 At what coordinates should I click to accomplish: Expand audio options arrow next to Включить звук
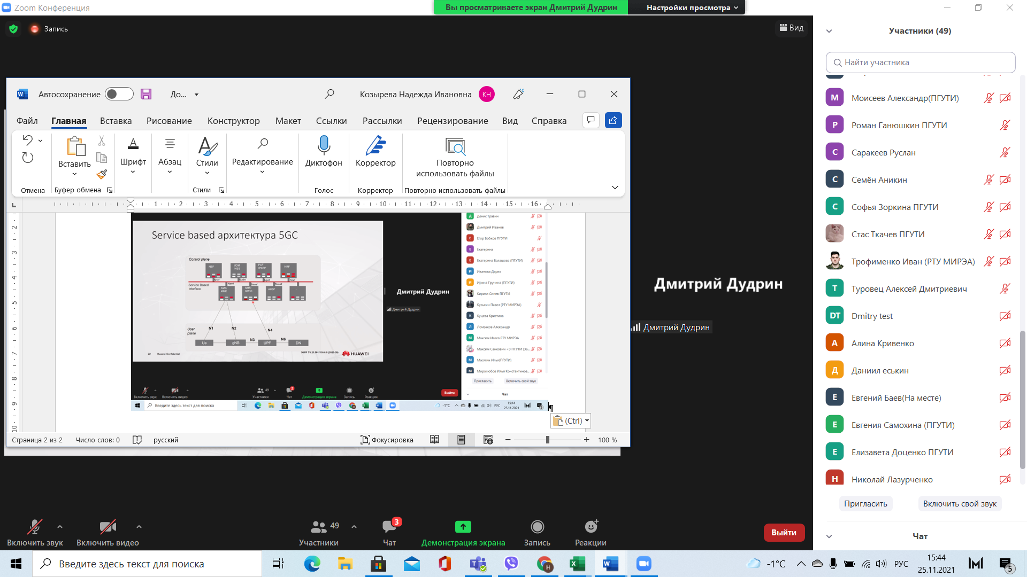coord(60,527)
